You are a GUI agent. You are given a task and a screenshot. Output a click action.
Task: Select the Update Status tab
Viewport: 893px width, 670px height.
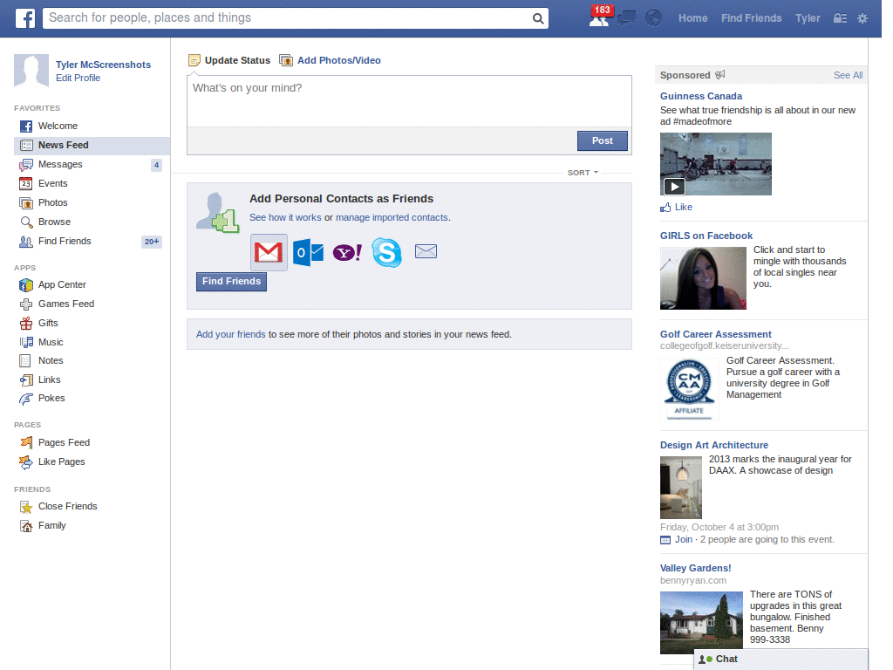point(229,60)
